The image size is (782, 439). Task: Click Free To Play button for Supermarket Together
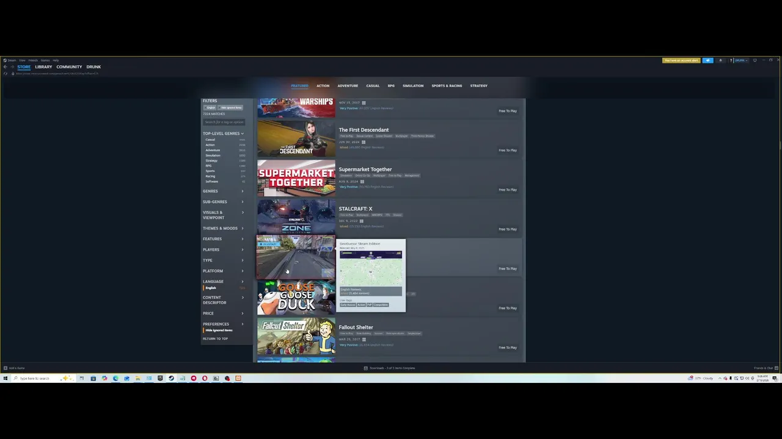click(508, 190)
